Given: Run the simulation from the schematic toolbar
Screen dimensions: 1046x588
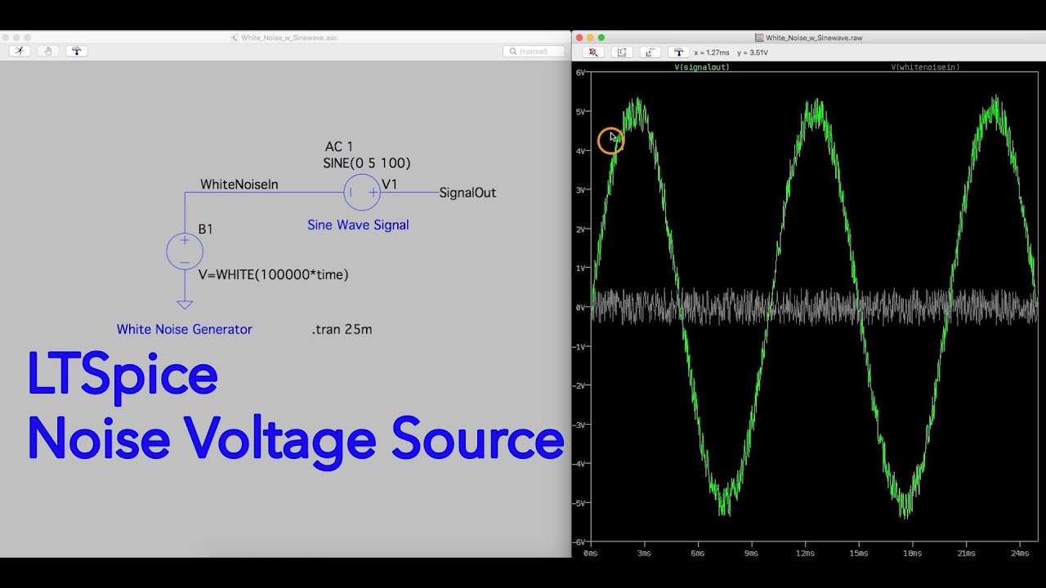Looking at the screenshot, I should point(20,51).
